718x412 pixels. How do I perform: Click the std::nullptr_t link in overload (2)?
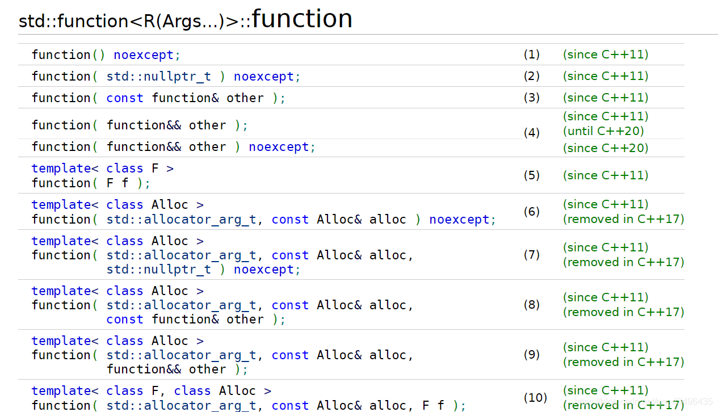pyautogui.click(x=158, y=77)
